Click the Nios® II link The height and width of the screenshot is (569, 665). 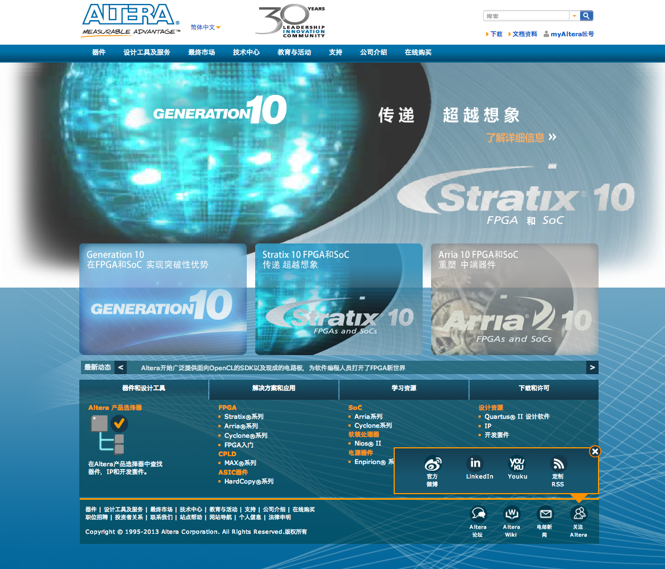click(368, 443)
